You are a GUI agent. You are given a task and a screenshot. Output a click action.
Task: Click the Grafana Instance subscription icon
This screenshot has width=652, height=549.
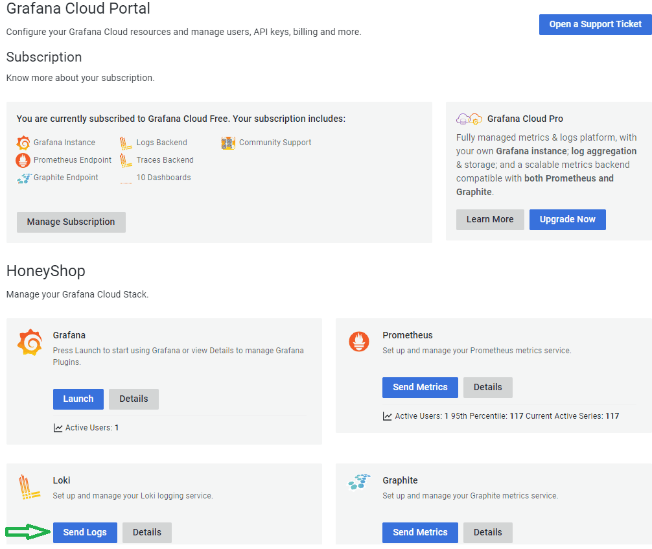coord(23,143)
